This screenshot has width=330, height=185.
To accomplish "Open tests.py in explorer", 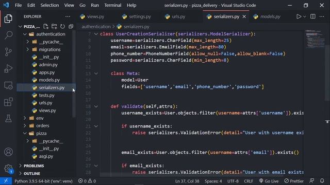I will point(47,95).
